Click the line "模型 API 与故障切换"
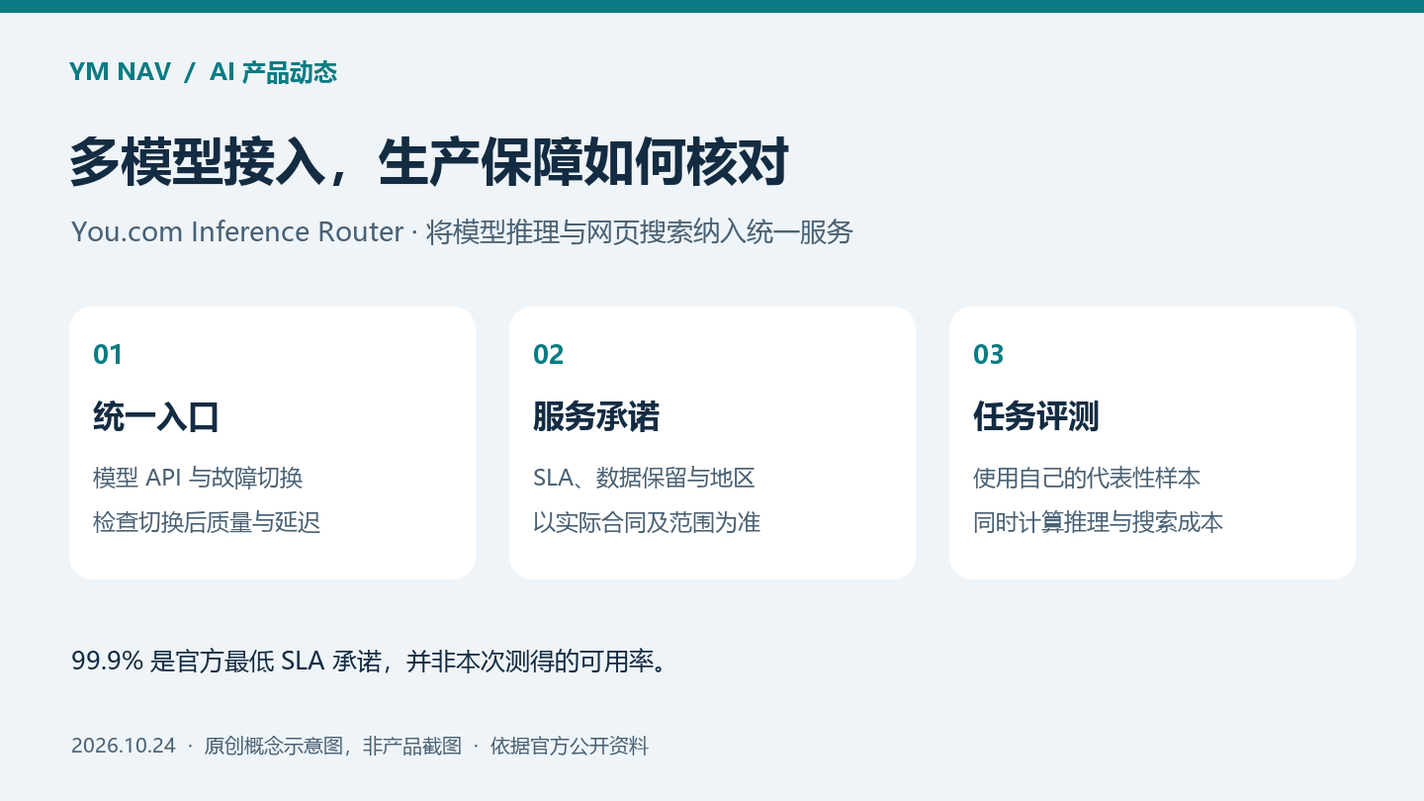Viewport: 1424px width, 801px height. pos(198,479)
